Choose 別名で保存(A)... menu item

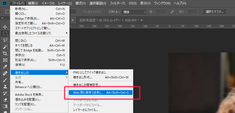pos(40,60)
